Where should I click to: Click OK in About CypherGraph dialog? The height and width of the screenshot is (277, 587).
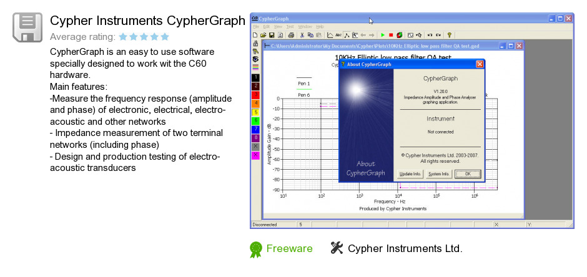click(x=468, y=174)
